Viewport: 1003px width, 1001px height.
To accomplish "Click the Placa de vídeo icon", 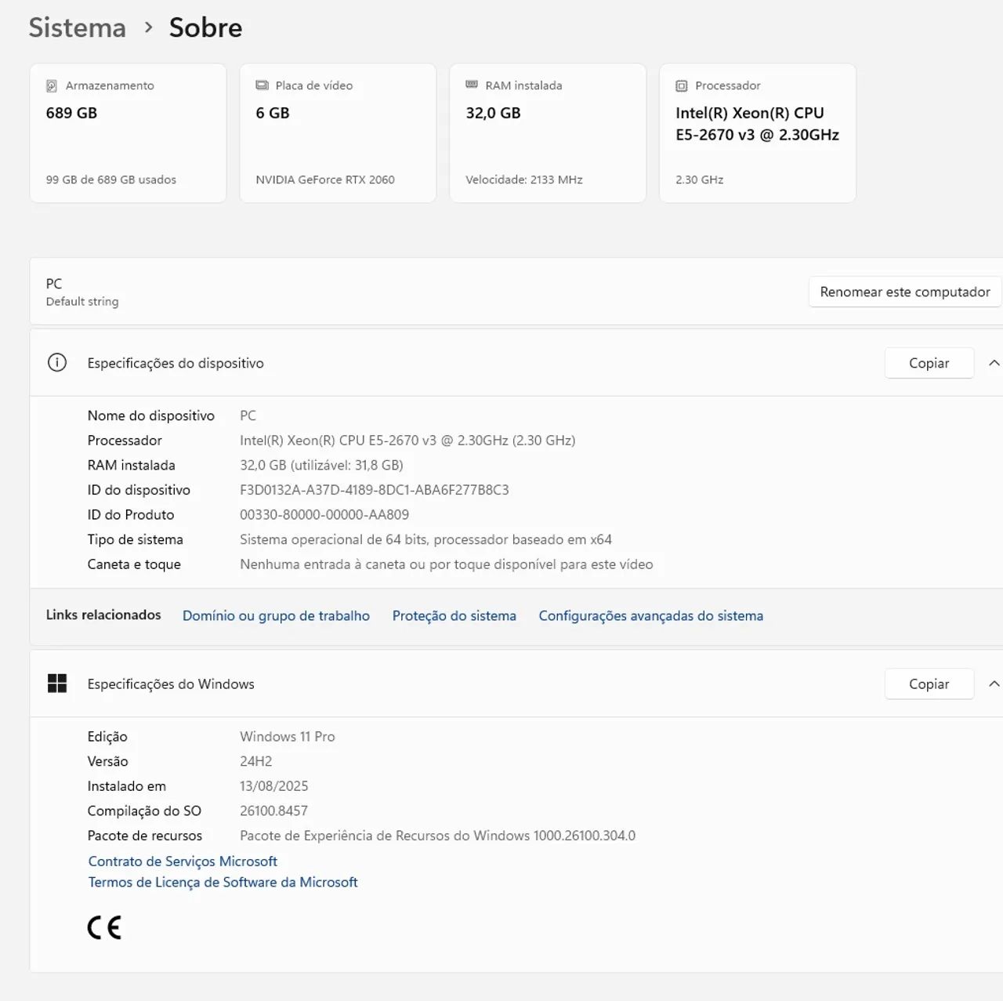I will tap(262, 85).
